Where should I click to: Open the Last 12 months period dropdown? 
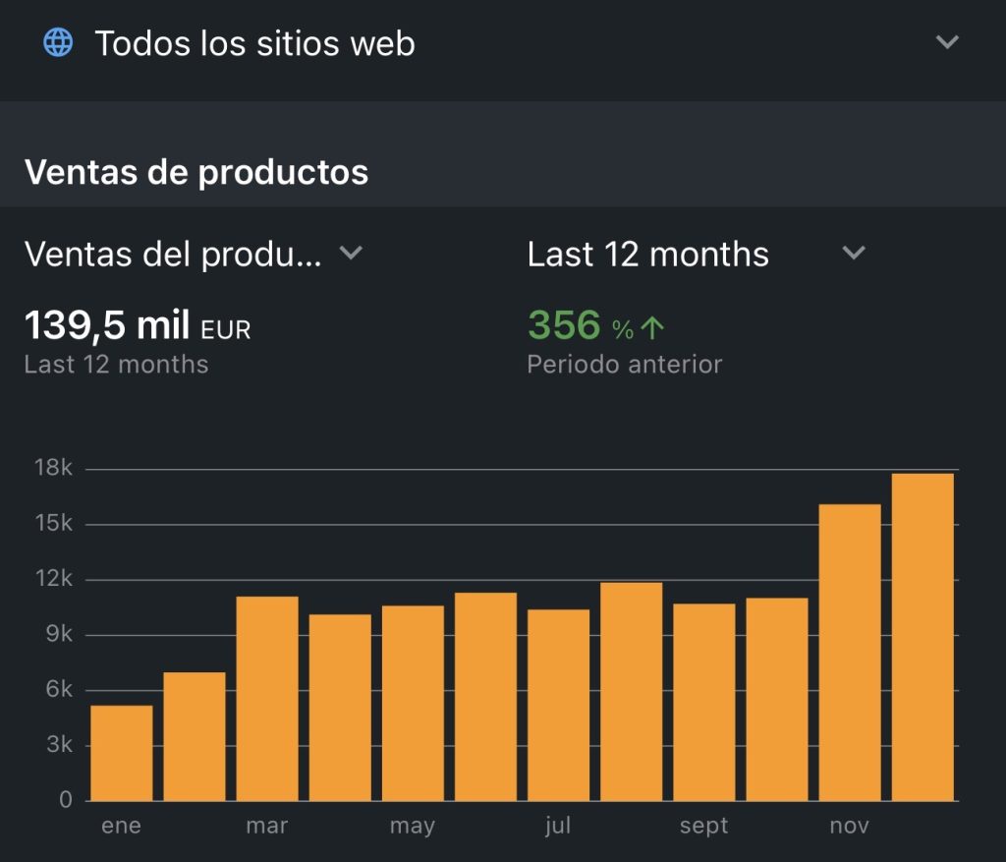[647, 255]
